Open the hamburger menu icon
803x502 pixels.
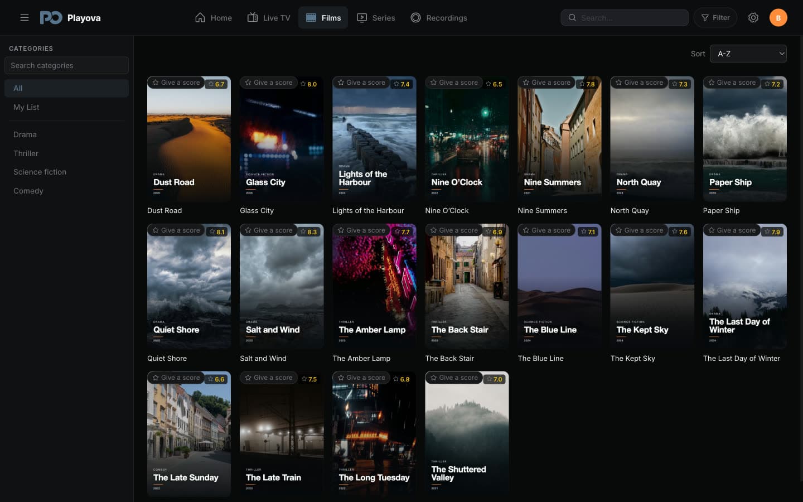click(x=25, y=18)
